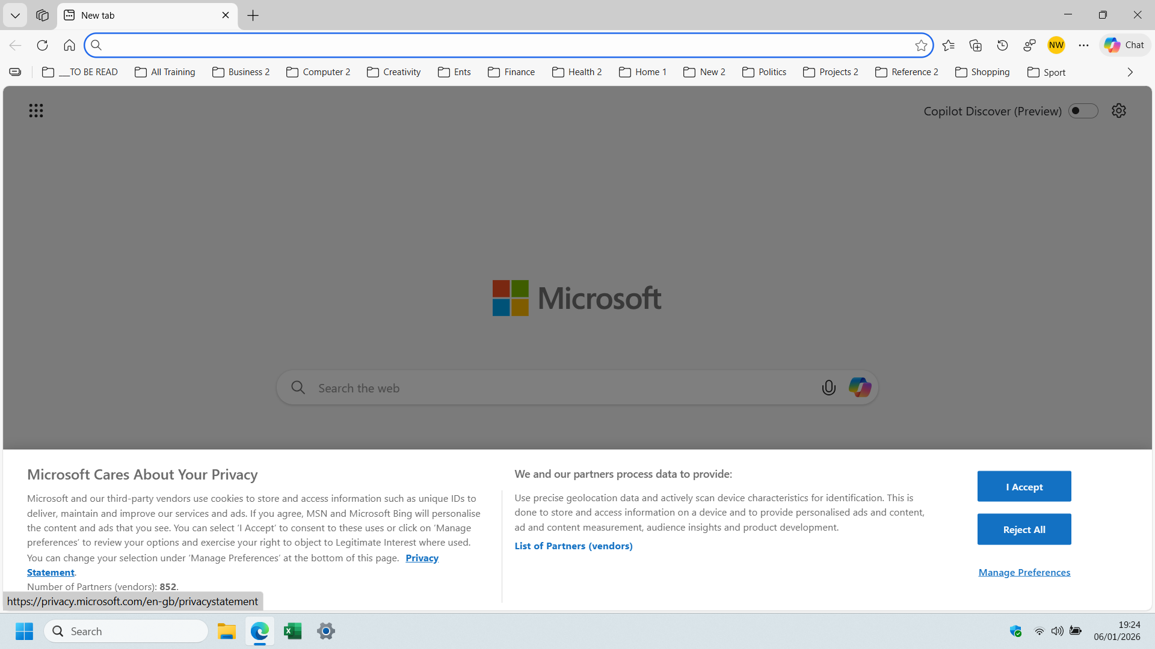Open browsing History icon
The image size is (1155, 649).
pos(1002,45)
